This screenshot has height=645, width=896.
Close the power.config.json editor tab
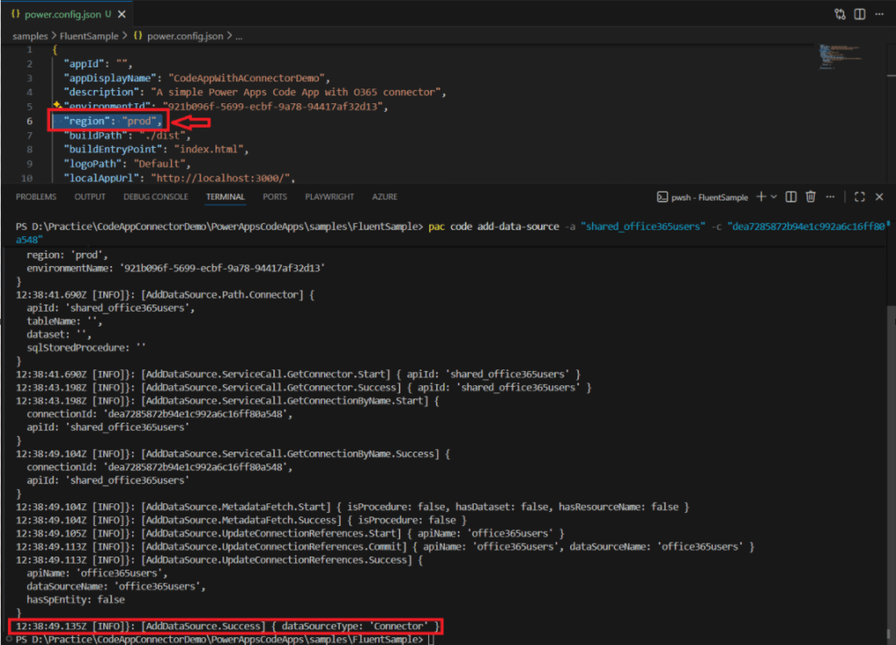tap(120, 15)
